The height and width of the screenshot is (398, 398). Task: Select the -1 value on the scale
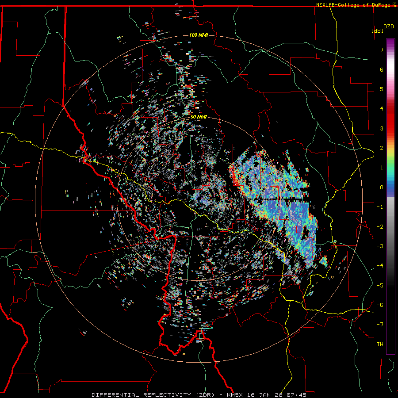pyautogui.click(x=380, y=207)
